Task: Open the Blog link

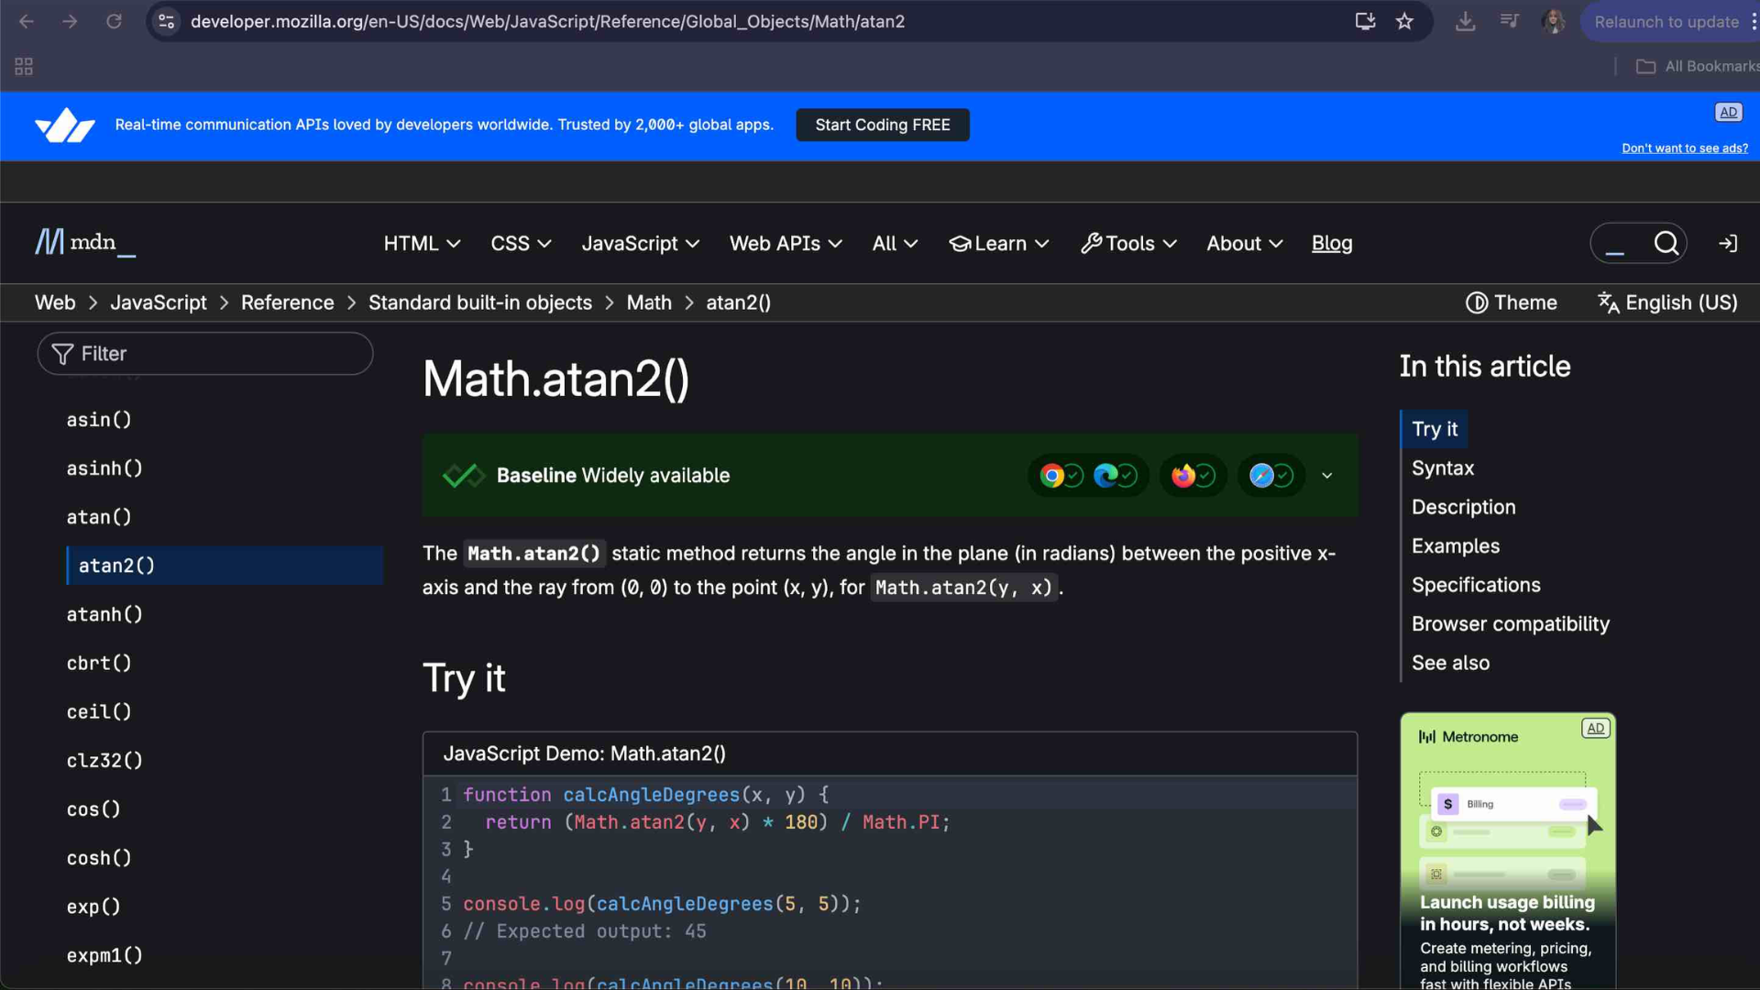Action: pos(1331,244)
